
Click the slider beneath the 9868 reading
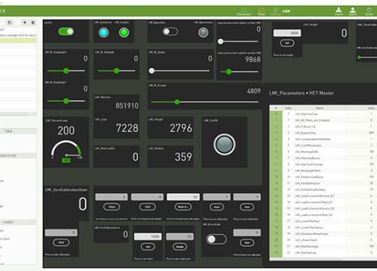(239, 72)
